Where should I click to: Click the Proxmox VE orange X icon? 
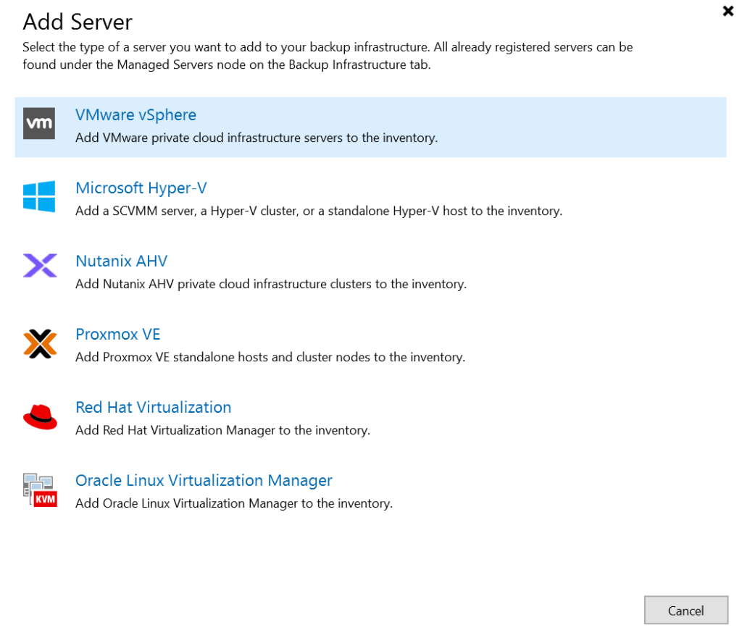tap(41, 344)
